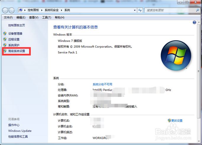Screen dimensions: 202x145
Task: Open 操作中心 link
Action: click(14, 125)
